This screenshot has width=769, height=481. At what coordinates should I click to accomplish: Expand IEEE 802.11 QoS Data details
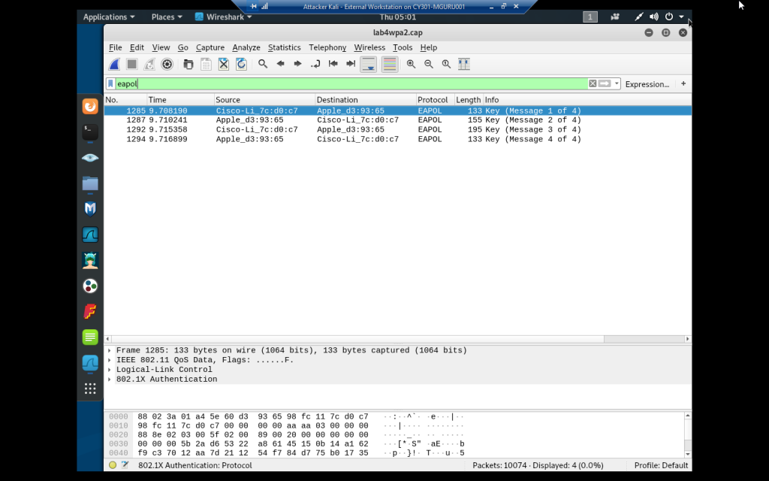click(110, 360)
